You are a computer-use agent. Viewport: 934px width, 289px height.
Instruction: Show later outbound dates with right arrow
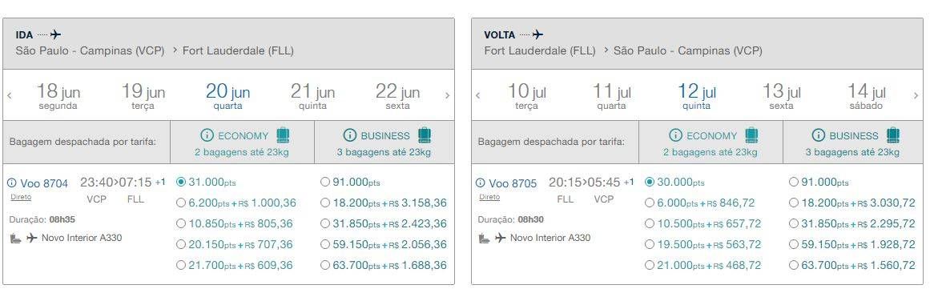447,95
